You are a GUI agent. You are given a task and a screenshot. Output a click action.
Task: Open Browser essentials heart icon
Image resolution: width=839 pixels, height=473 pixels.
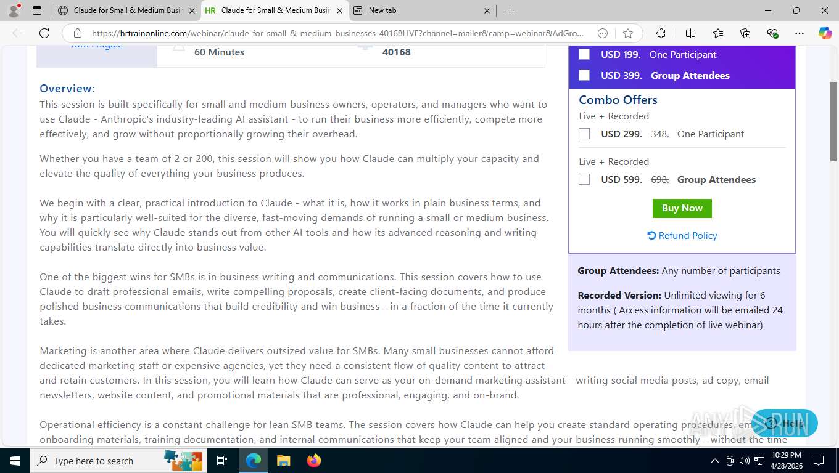tap(772, 33)
